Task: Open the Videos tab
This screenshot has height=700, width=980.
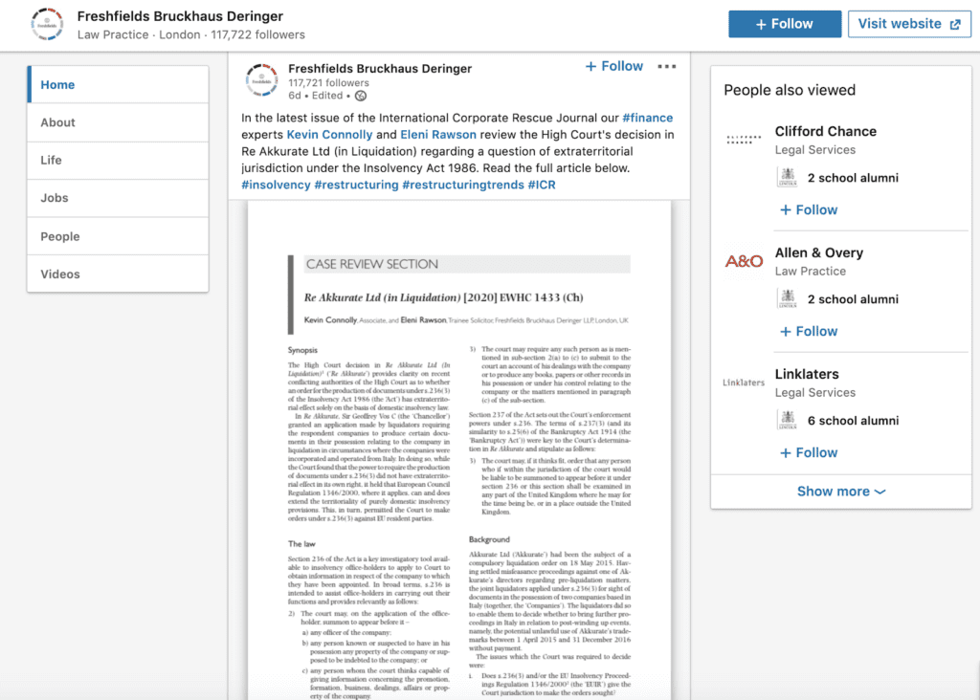Action: click(x=118, y=273)
